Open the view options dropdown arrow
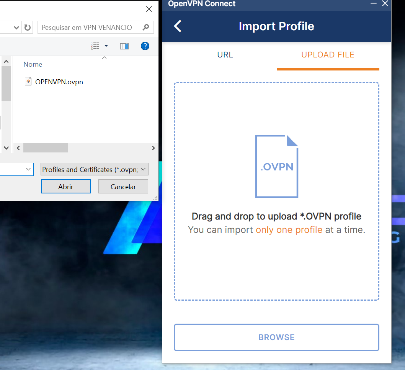 pyautogui.click(x=106, y=46)
